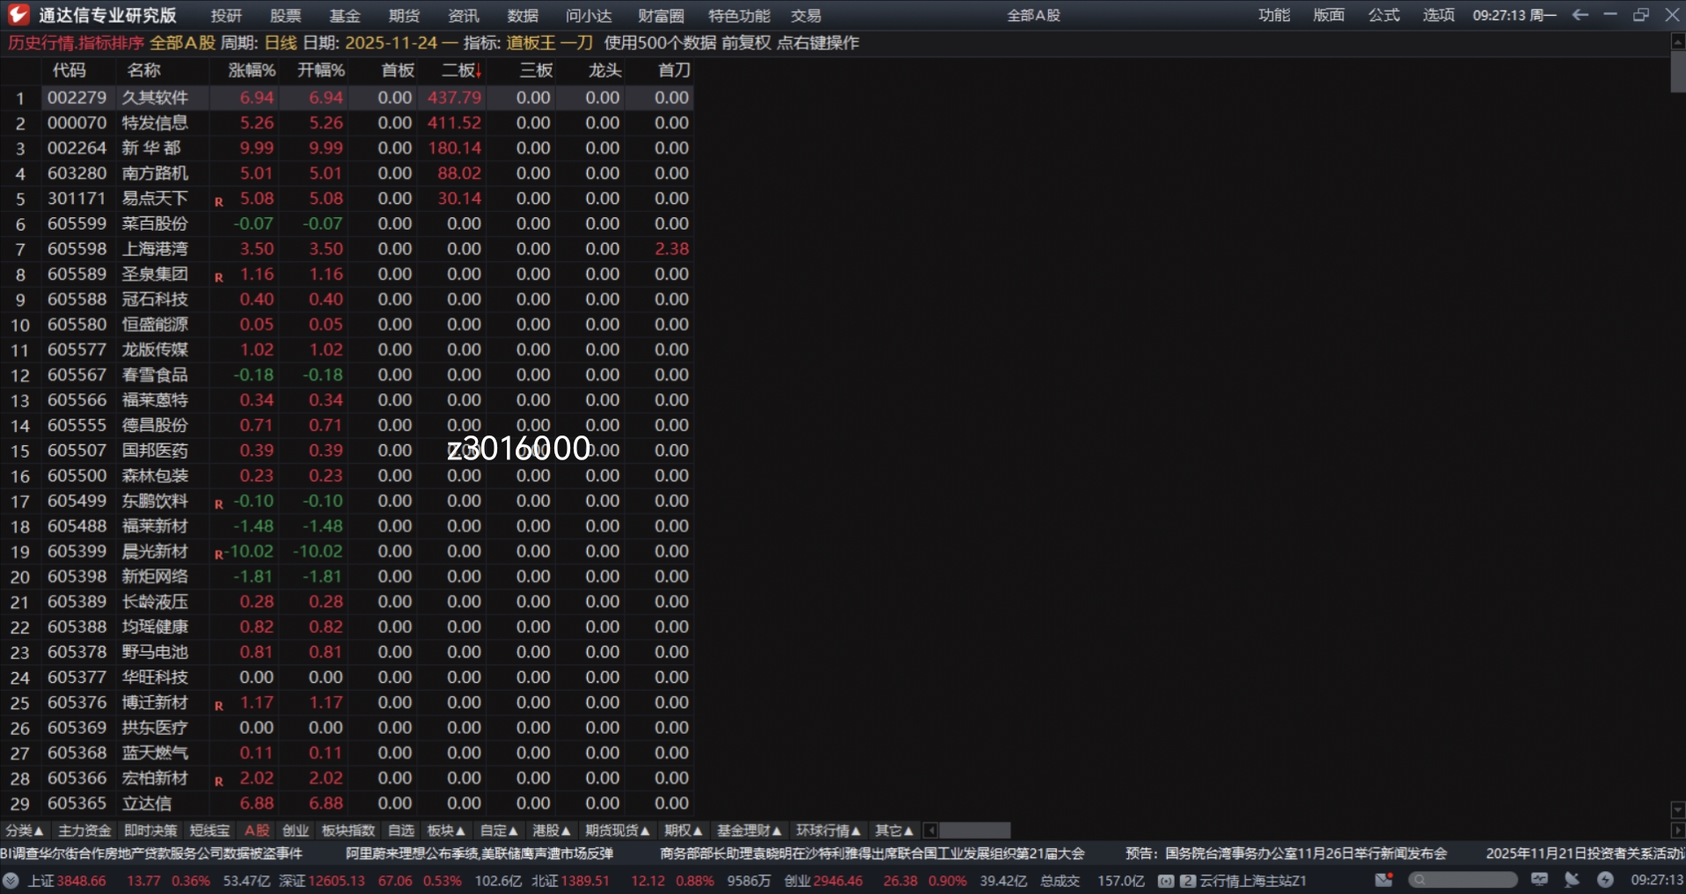The width and height of the screenshot is (1686, 894).
Task: Click the status bar search box
Action: [x=1462, y=880]
